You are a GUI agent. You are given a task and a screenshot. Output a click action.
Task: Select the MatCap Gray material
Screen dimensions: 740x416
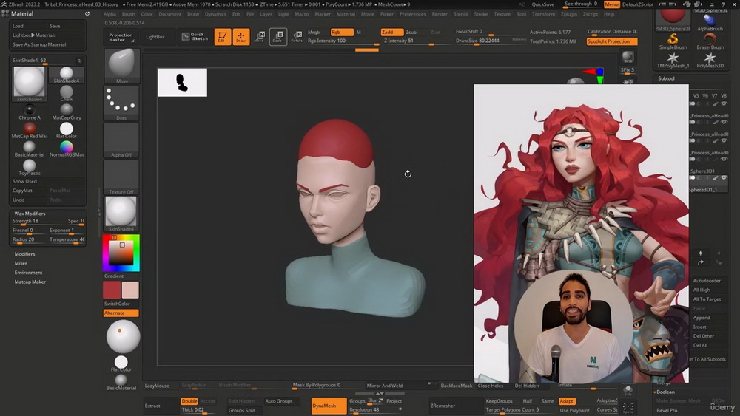coord(67,112)
